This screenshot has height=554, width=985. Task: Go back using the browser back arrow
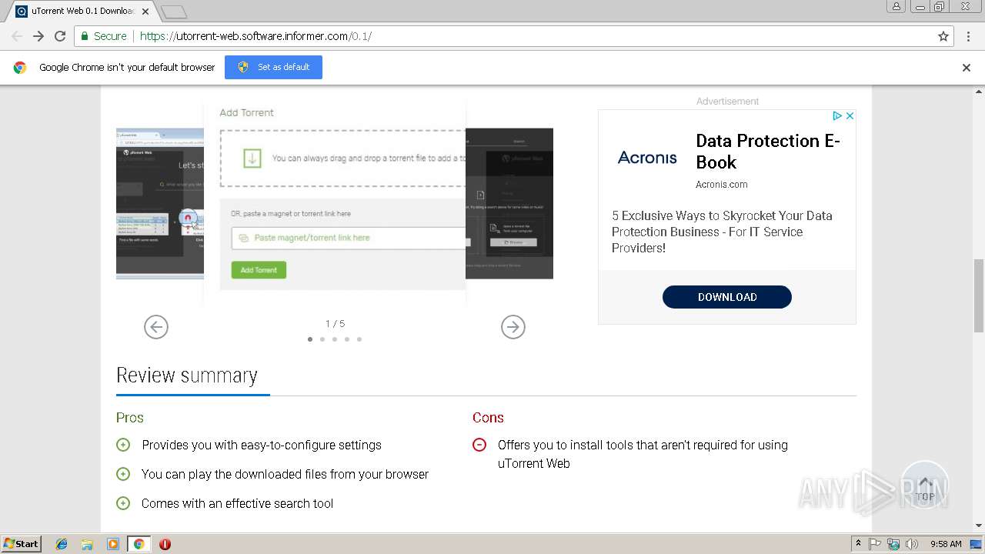17,36
